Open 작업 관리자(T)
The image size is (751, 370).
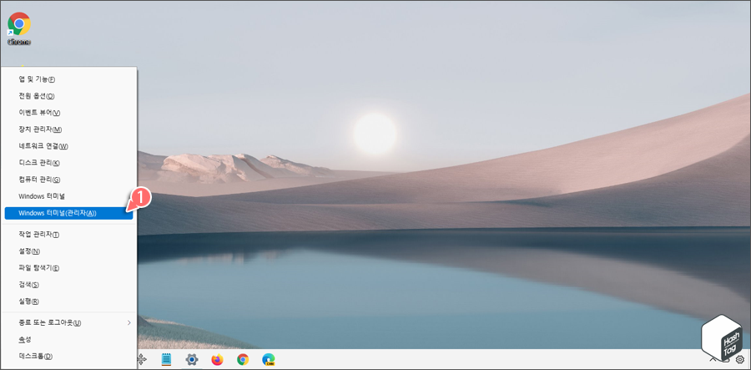68,235
